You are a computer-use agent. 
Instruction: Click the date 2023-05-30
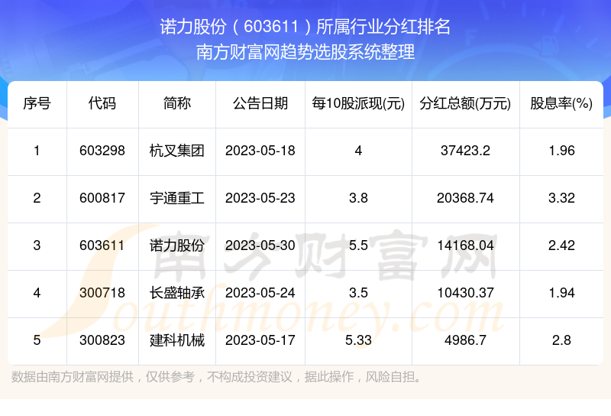(x=260, y=245)
